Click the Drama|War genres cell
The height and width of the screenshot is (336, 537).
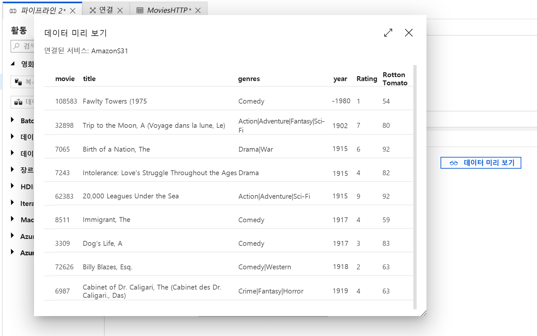[255, 149]
